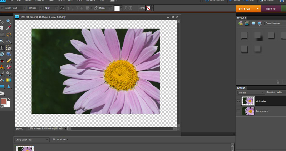
Task: Show the Background layer visibility
Action: [239, 111]
